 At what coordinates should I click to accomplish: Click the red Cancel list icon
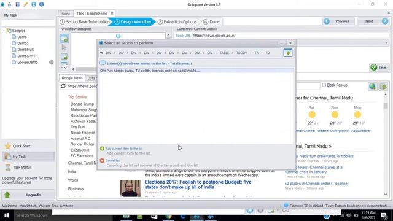pos(102,161)
